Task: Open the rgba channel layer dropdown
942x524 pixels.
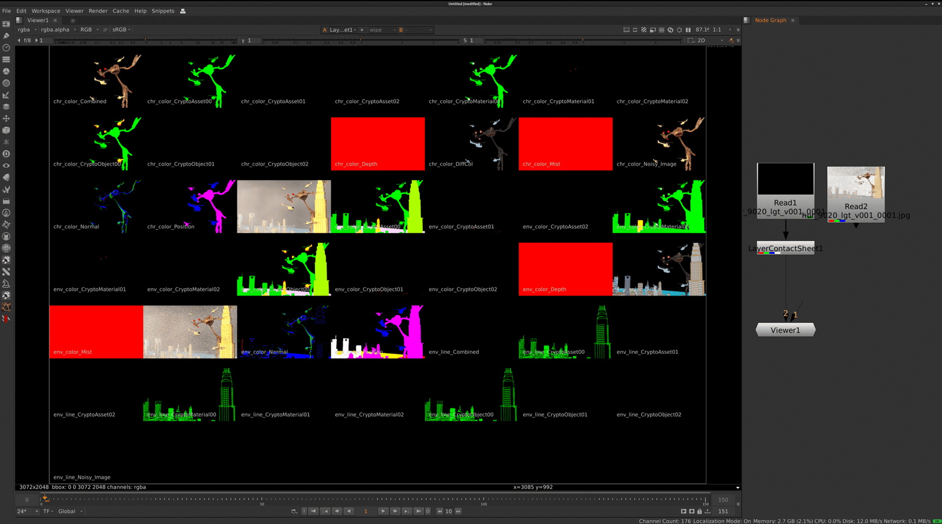Action: click(27, 29)
